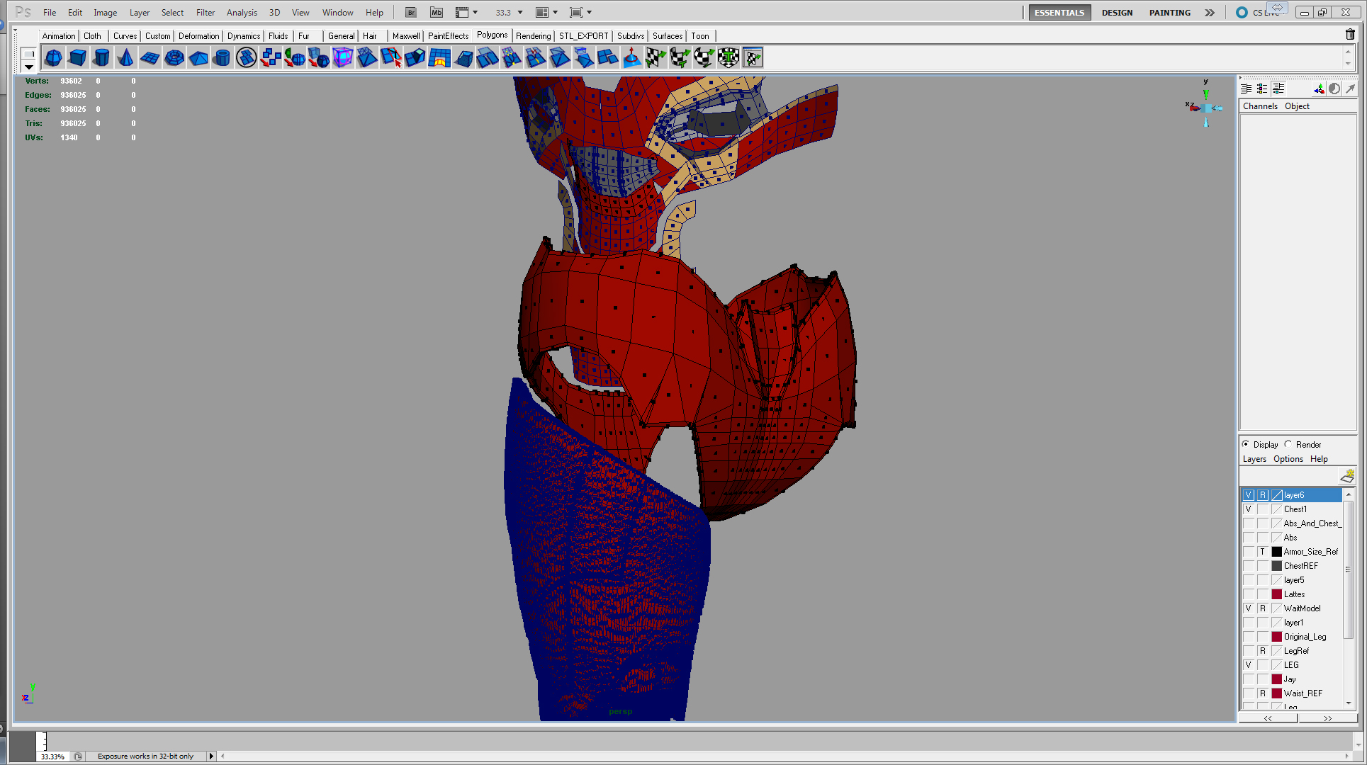Switch to the Surfaces shelf tab
This screenshot has width=1367, height=765.
tap(668, 35)
